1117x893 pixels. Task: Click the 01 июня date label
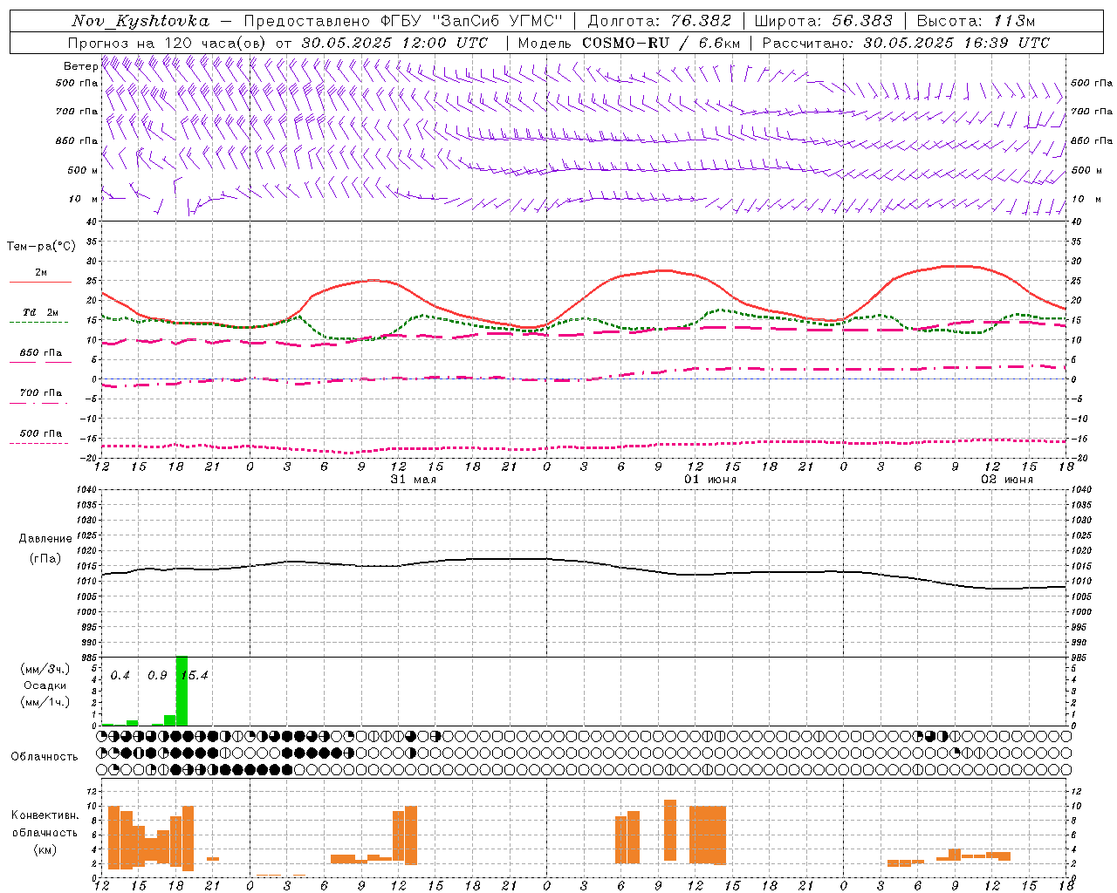pyautogui.click(x=709, y=480)
